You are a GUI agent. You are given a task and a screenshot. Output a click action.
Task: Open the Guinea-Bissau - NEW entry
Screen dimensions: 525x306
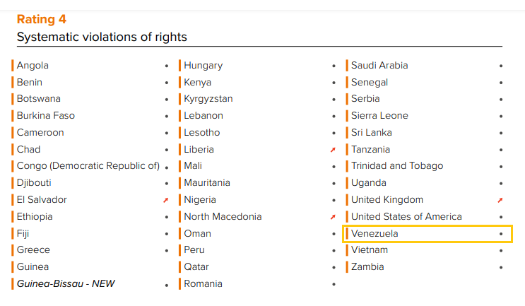click(66, 283)
